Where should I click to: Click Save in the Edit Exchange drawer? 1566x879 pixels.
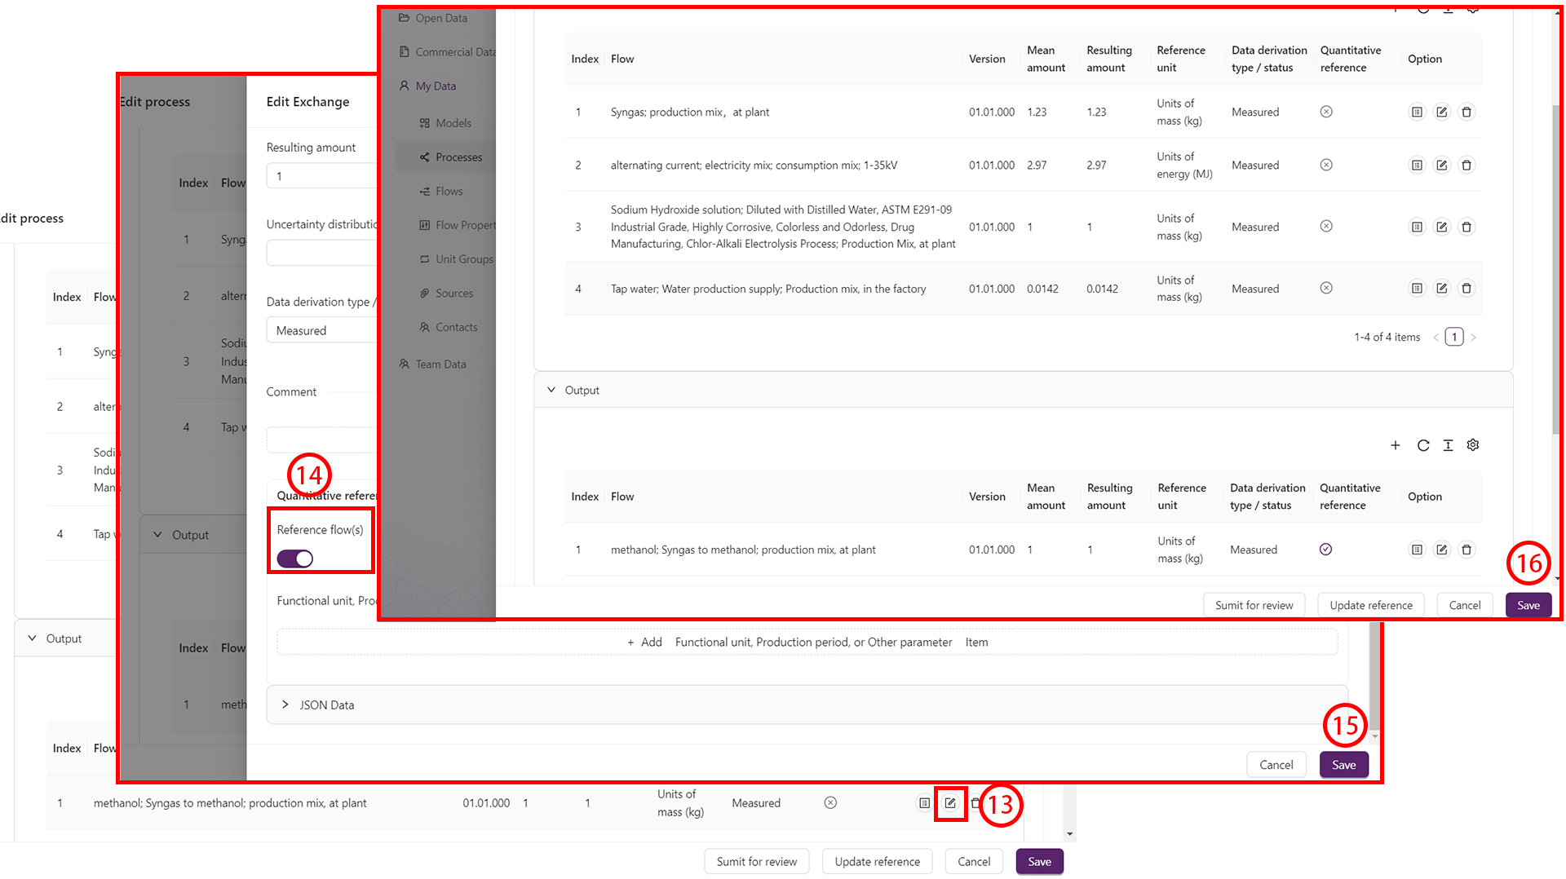pyautogui.click(x=1343, y=765)
